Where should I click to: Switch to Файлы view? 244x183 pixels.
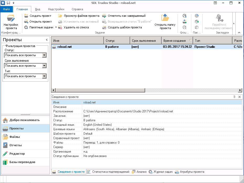coord(25,137)
